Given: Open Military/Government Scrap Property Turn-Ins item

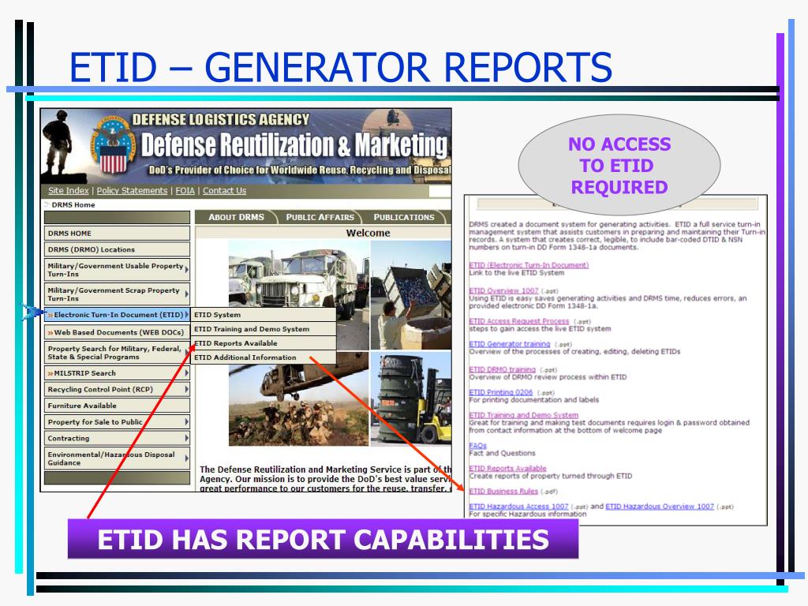Looking at the screenshot, I should [x=117, y=294].
